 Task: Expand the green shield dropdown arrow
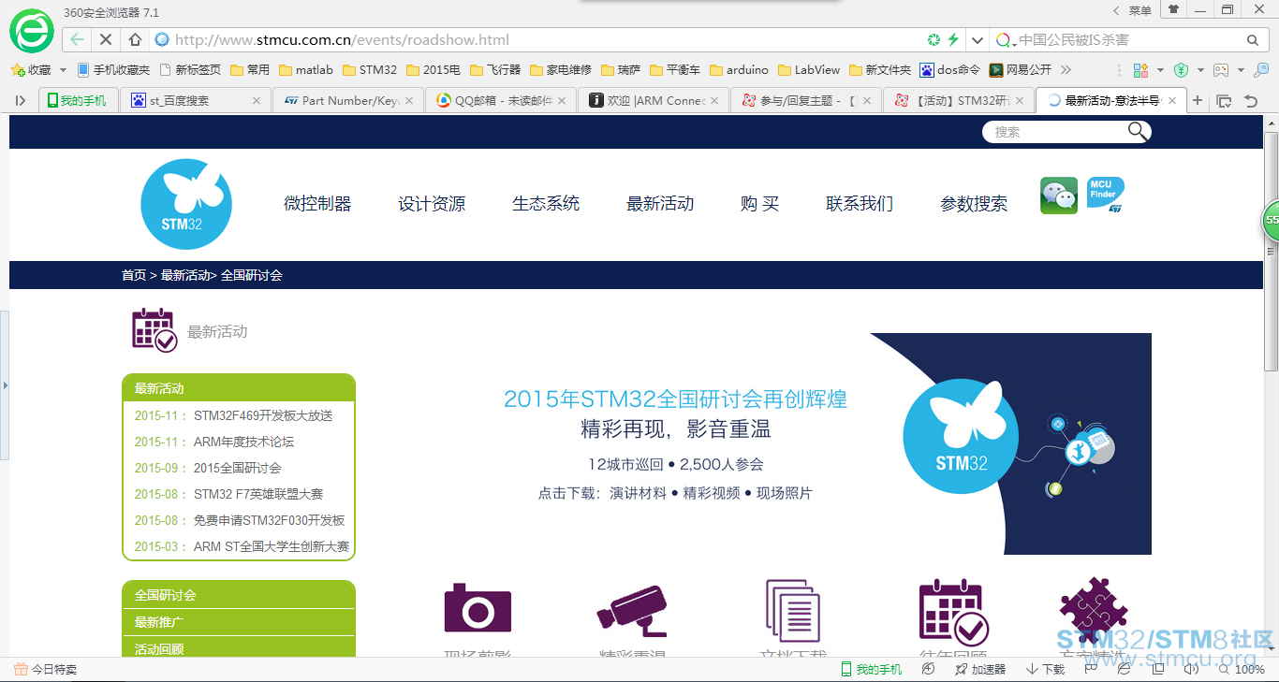pyautogui.click(x=1200, y=70)
